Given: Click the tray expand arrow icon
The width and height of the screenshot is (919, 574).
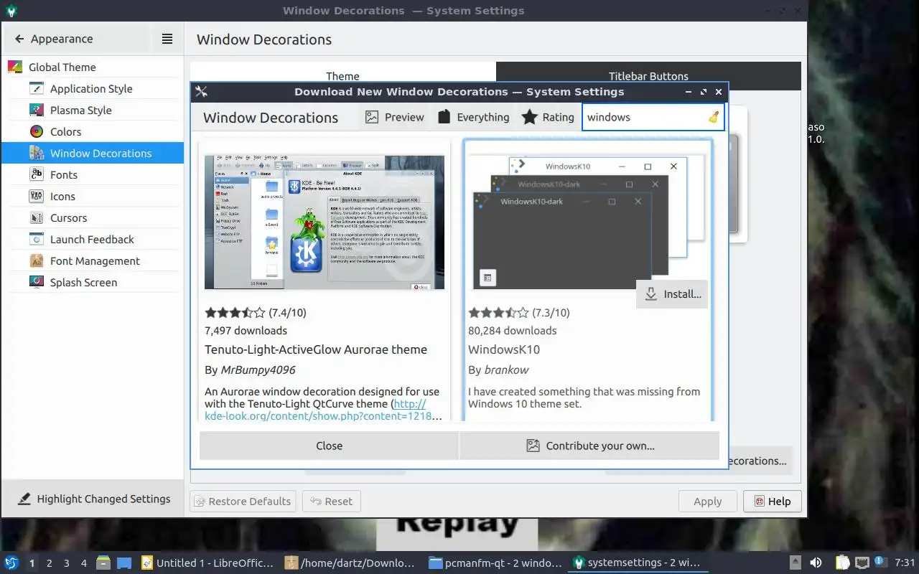Looking at the screenshot, I should 796,563.
